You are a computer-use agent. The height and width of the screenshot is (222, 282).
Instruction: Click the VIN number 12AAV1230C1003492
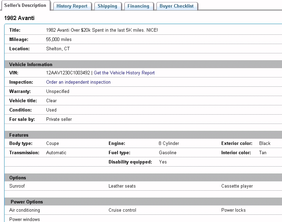[68, 73]
